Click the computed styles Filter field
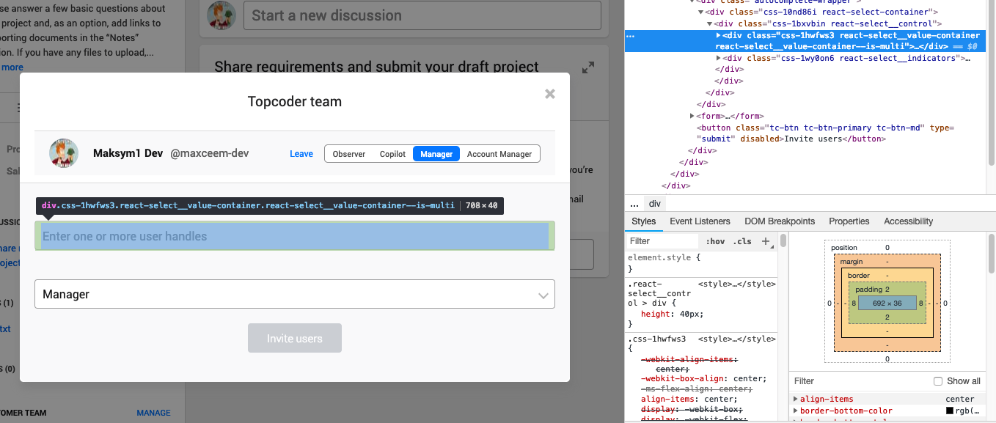The image size is (996, 423). [x=858, y=380]
